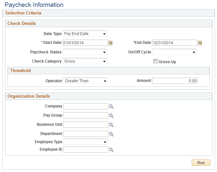This screenshot has width=217, height=172.
Task: Click the Employee ID input field
Action: (86, 150)
